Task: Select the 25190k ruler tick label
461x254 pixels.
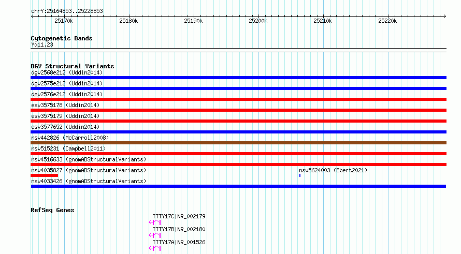Action: coord(193,21)
